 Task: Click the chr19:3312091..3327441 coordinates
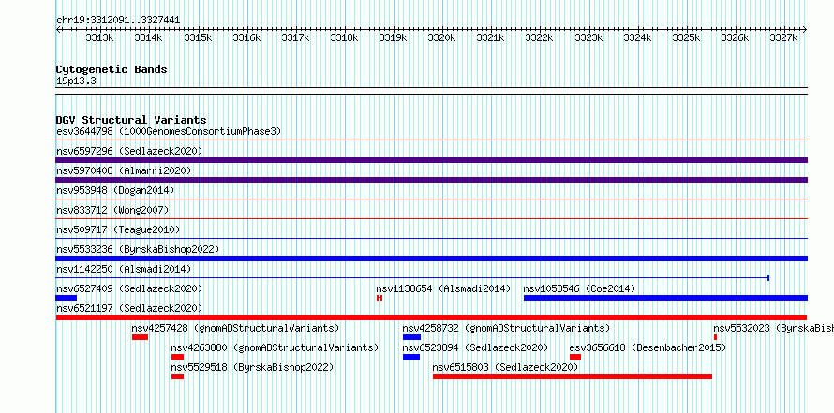point(118,21)
